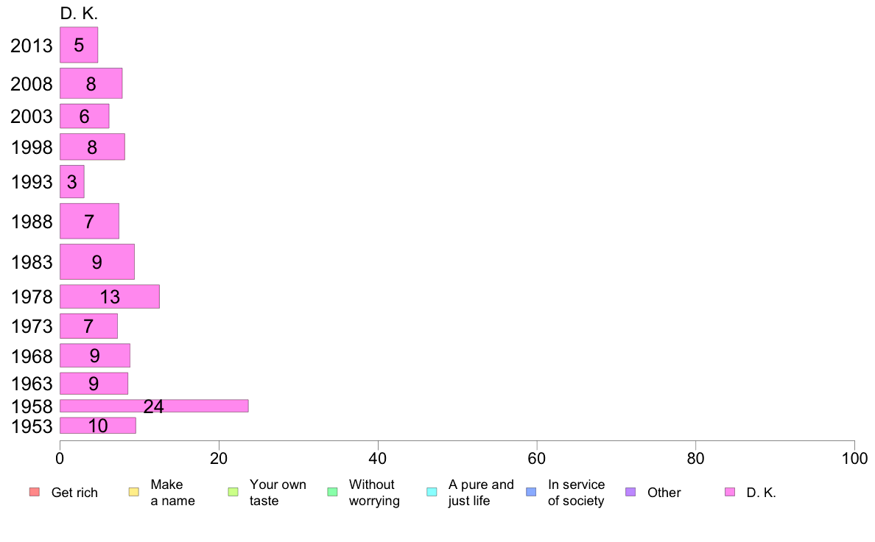Image resolution: width=875 pixels, height=542 pixels.
Task: Select the 2013 bar showing 5
Action: point(79,45)
